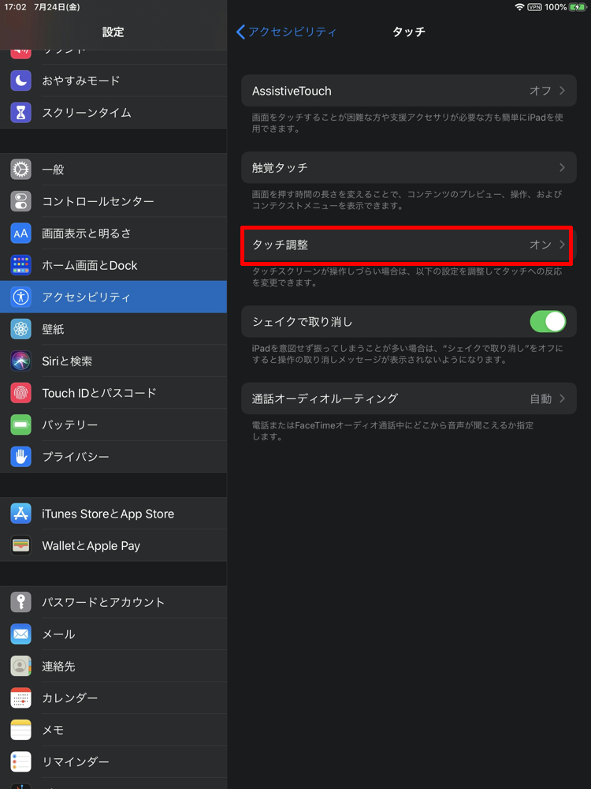Tap the Reminders list icon
The height and width of the screenshot is (789, 591).
click(x=20, y=762)
